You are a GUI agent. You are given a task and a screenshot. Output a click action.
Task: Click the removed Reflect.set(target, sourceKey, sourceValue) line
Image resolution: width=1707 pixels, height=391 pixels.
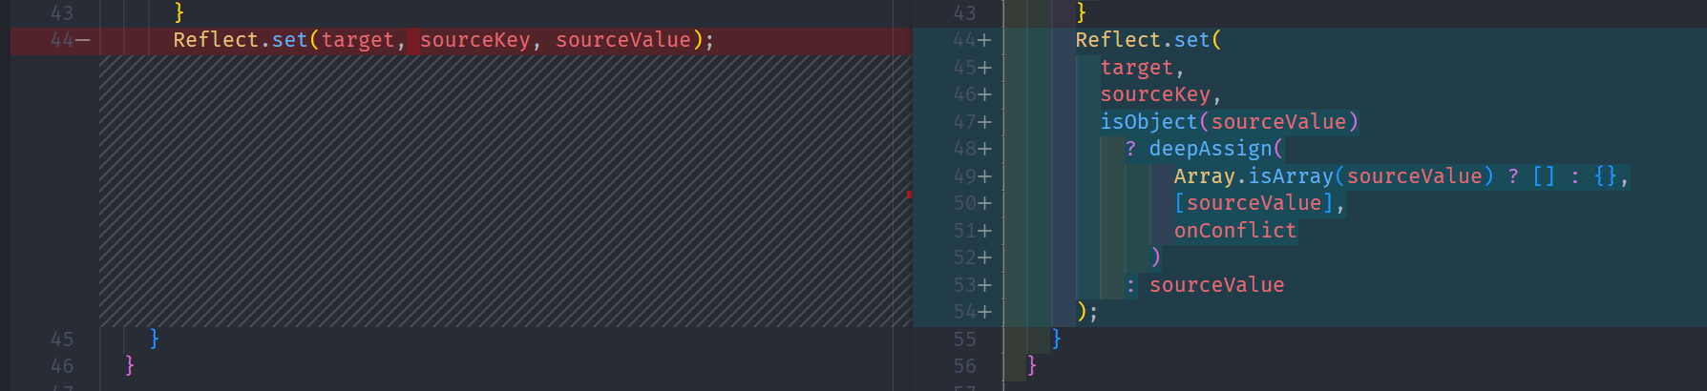click(x=444, y=40)
